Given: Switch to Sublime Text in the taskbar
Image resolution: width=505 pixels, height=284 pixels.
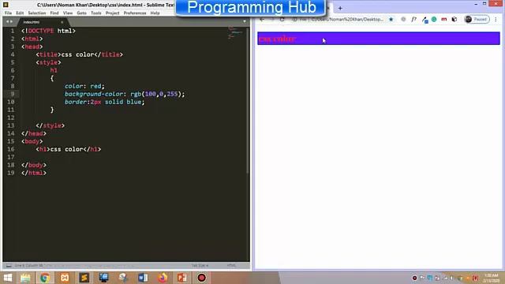Looking at the screenshot, I should tap(84, 278).
